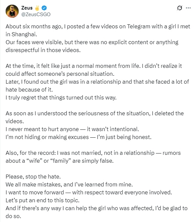The image size is (196, 222).
Task: Click the line 'As soon as I understood'
Action: pyautogui.click(x=95, y=117)
